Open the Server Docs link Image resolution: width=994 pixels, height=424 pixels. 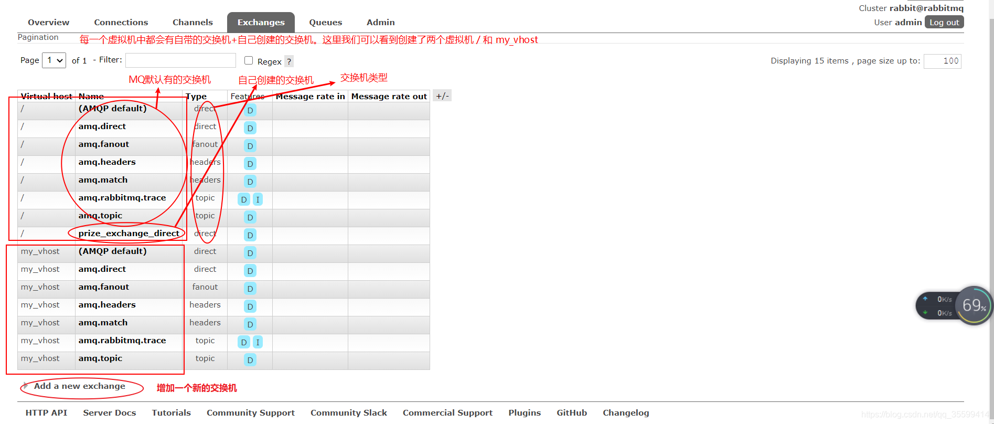(109, 412)
